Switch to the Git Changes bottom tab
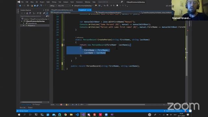208x117 pixels. tap(36, 105)
